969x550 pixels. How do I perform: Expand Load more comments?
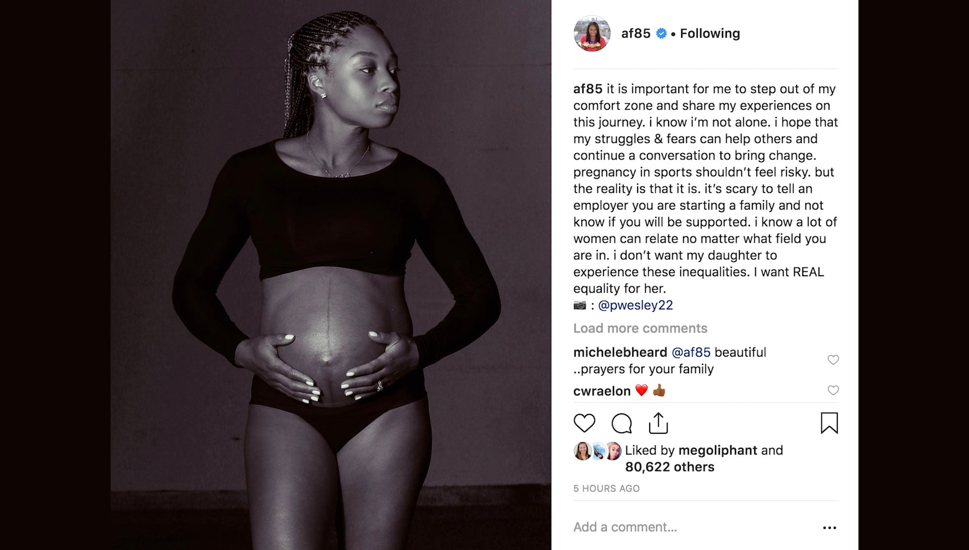tap(640, 328)
